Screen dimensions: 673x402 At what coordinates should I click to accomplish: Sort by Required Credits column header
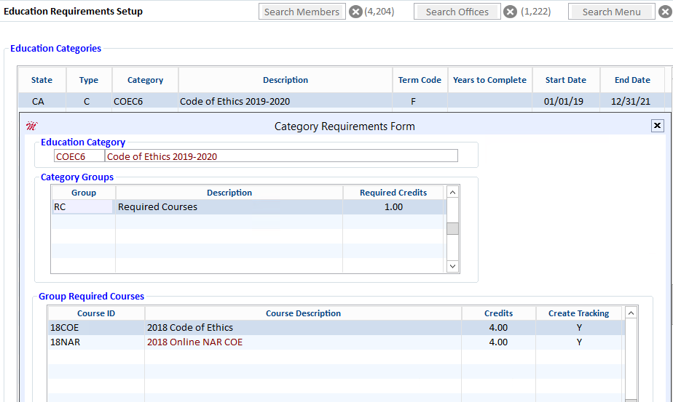tap(393, 193)
